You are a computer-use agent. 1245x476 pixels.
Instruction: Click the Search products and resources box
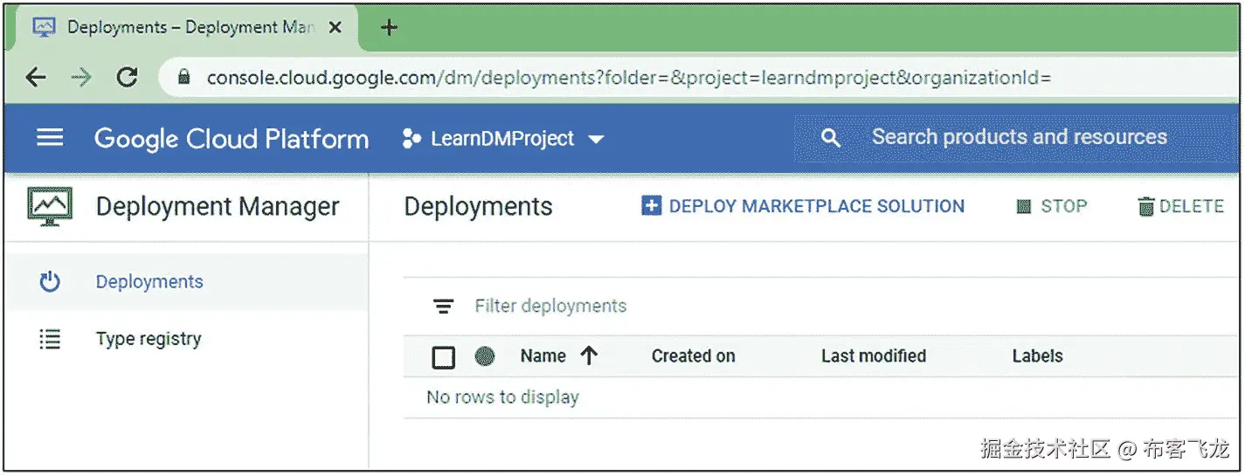(1019, 137)
